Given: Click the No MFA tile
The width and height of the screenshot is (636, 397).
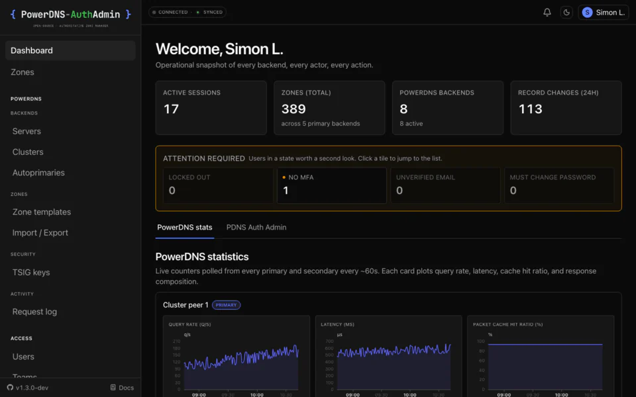Looking at the screenshot, I should click(x=331, y=185).
